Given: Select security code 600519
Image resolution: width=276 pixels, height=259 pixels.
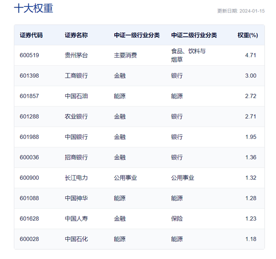Looking at the screenshot, I should click(29, 55).
